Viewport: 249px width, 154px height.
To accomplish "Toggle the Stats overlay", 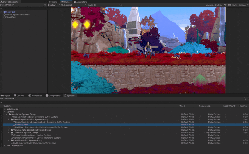I will click(x=234, y=5).
